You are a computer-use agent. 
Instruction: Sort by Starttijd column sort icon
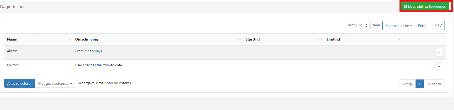320,39
